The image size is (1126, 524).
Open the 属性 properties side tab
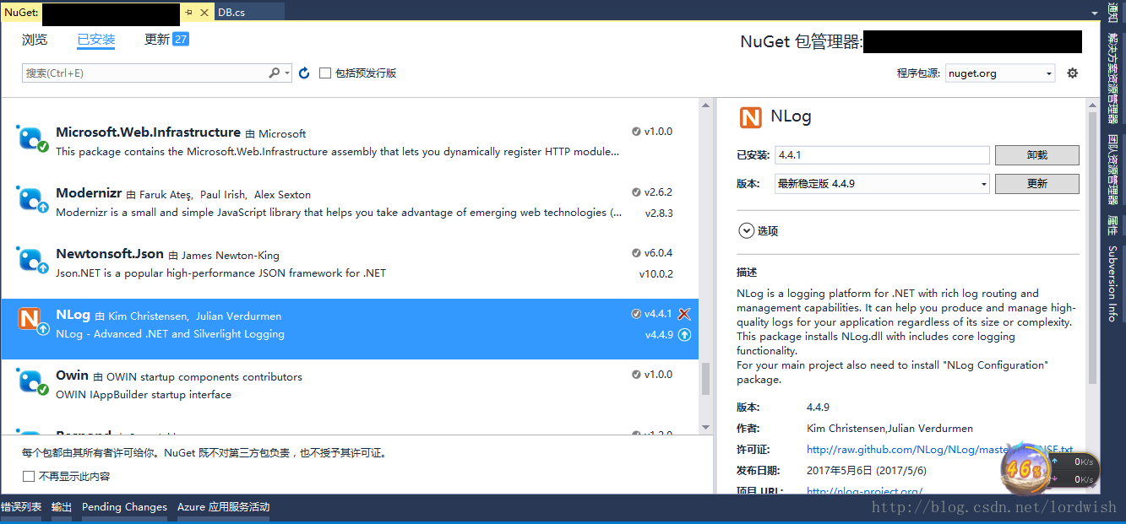[1113, 225]
